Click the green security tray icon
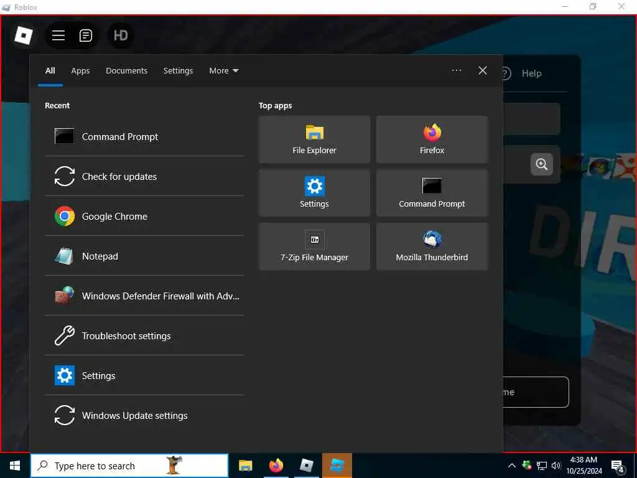 point(527,466)
